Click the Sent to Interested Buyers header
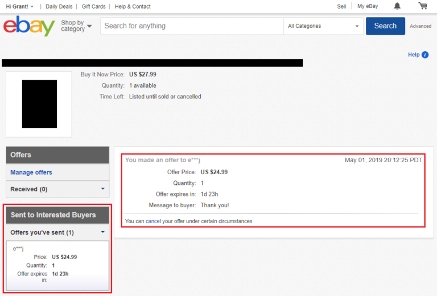The height and width of the screenshot is (296, 437). coord(57,215)
